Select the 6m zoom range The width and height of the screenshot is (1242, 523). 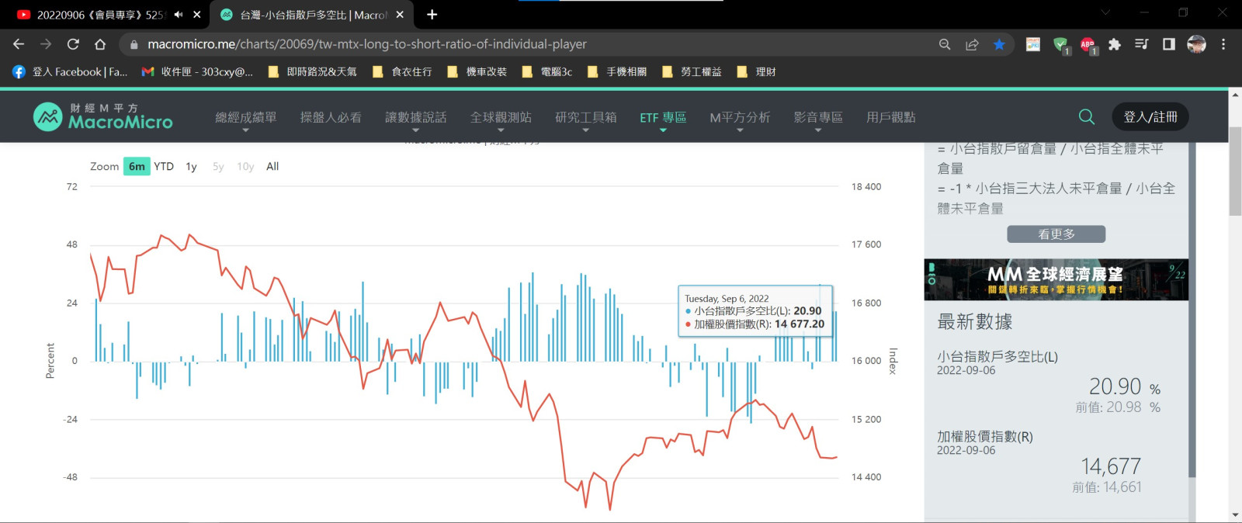pyautogui.click(x=137, y=166)
